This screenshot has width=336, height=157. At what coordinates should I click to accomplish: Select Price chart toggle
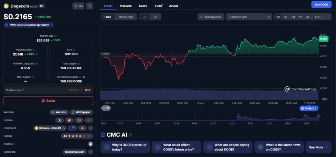click(x=108, y=17)
